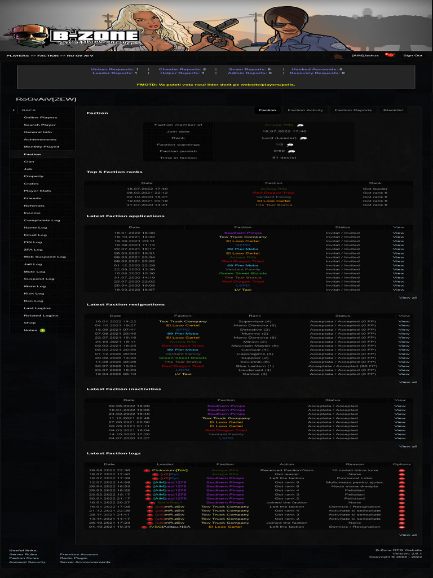Open Server Rules footer link
This screenshot has height=578, width=433.
(23, 554)
